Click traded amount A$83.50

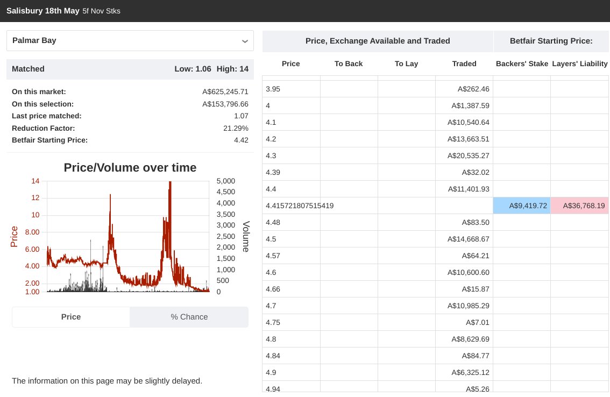point(476,223)
